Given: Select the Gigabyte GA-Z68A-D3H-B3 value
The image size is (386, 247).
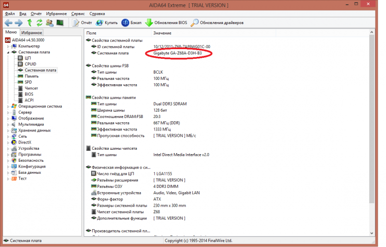Looking at the screenshot, I should coord(178,53).
